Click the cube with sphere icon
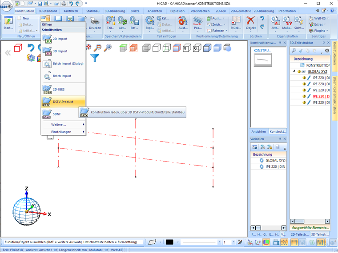The width and height of the screenshot is (338, 253). [227, 47]
